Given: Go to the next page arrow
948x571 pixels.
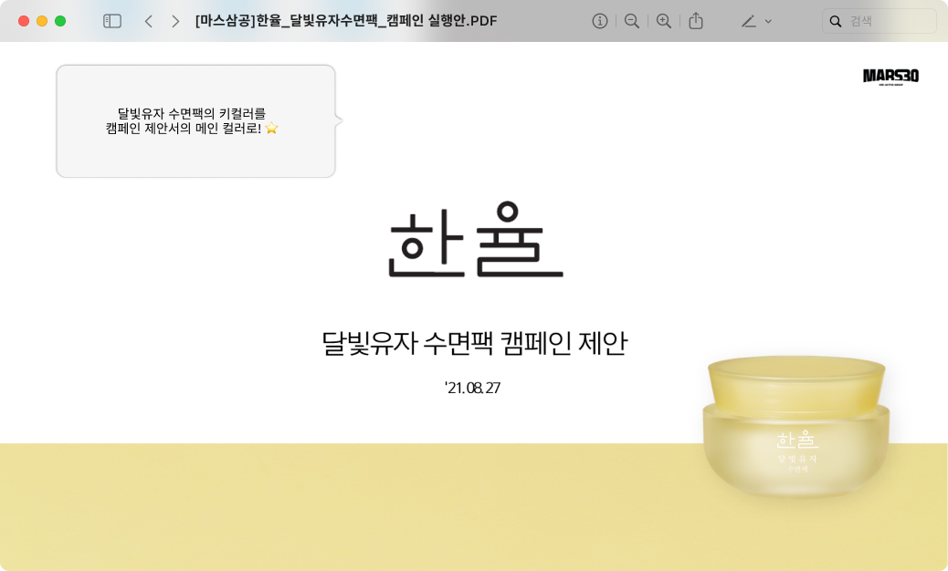Looking at the screenshot, I should pos(175,21).
